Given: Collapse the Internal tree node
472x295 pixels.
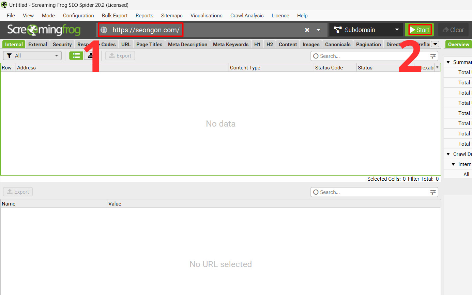Looking at the screenshot, I should click(x=453, y=164).
